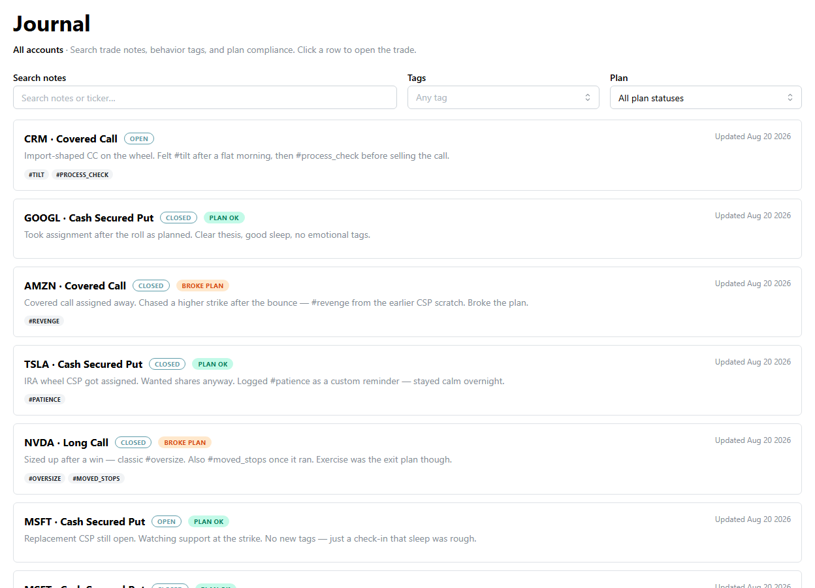This screenshot has width=815, height=588.
Task: Click the BROKE PLAN badge on NVDA row
Action: click(x=185, y=443)
